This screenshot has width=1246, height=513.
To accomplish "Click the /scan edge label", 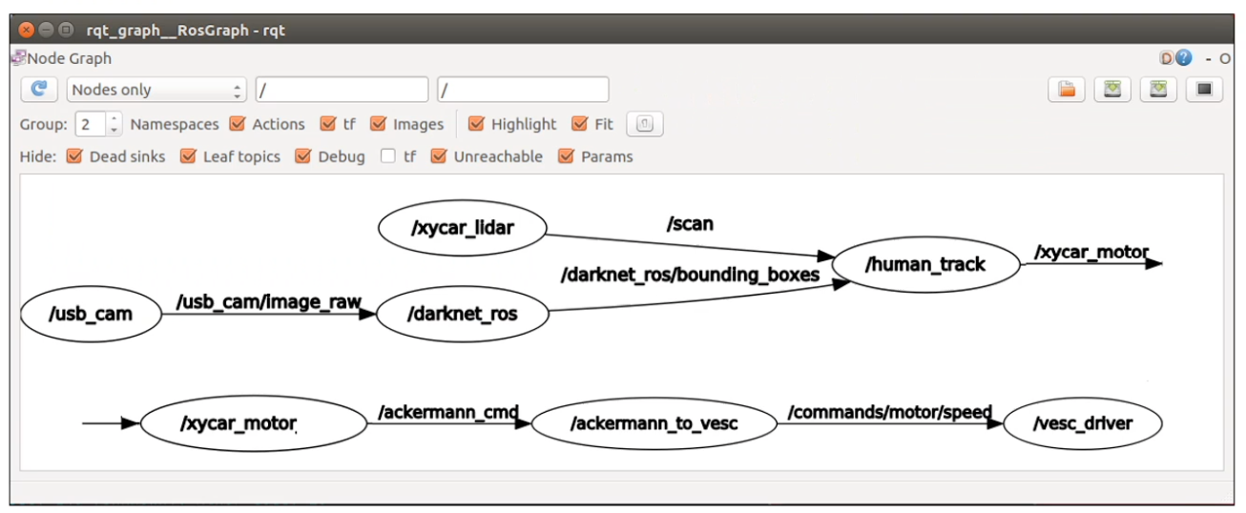I will click(690, 225).
